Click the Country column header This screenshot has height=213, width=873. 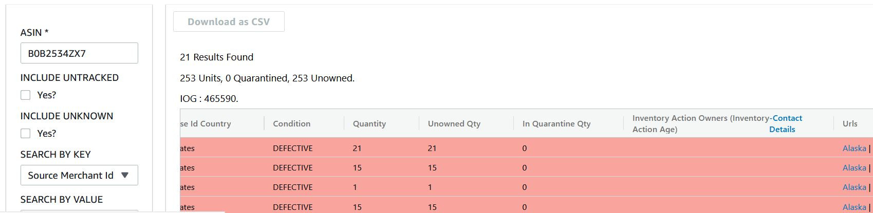206,123
